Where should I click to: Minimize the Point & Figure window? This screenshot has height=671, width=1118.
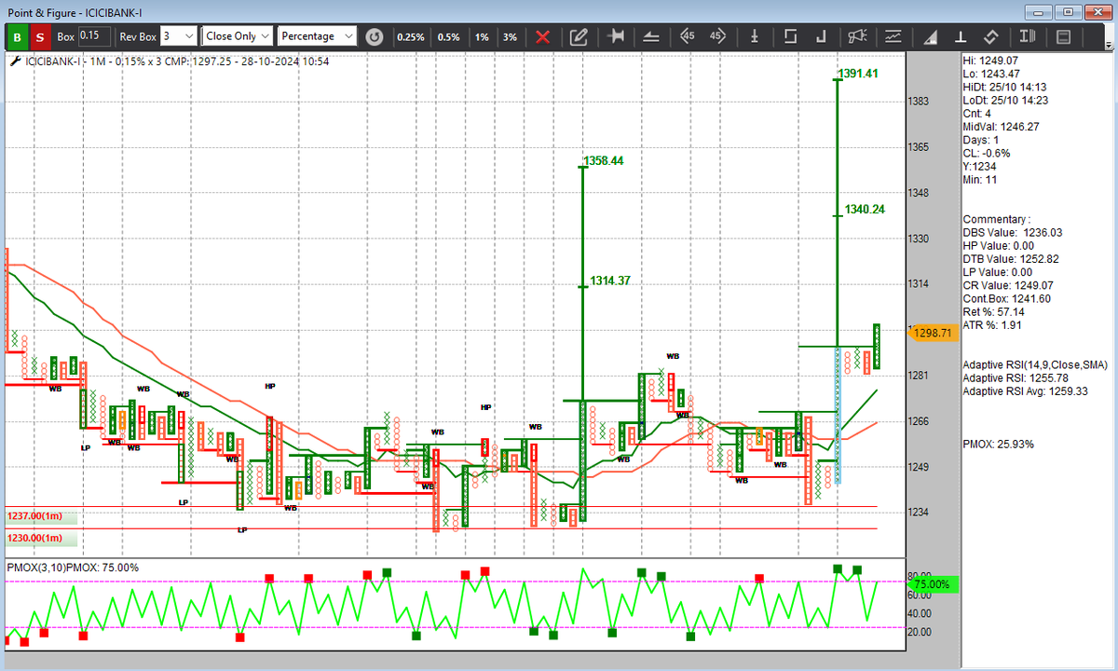pos(1037,12)
